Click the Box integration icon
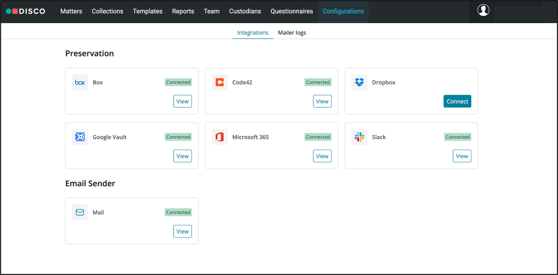Image resolution: width=558 pixels, height=275 pixels. pos(80,83)
